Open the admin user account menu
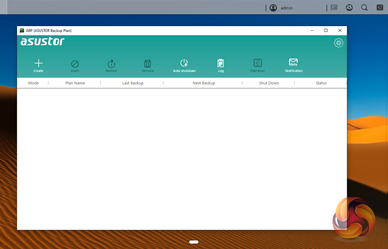The height and width of the screenshot is (249, 388). click(x=281, y=8)
